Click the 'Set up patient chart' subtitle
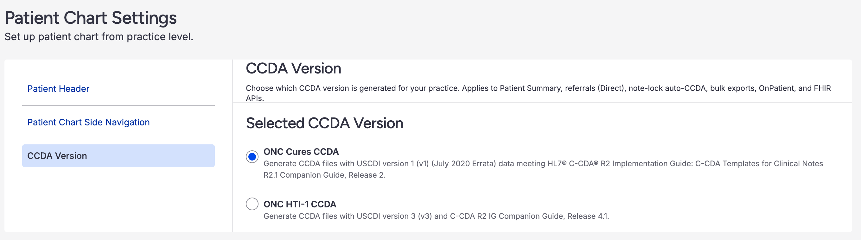Screen dimensions: 861x240 (99, 37)
